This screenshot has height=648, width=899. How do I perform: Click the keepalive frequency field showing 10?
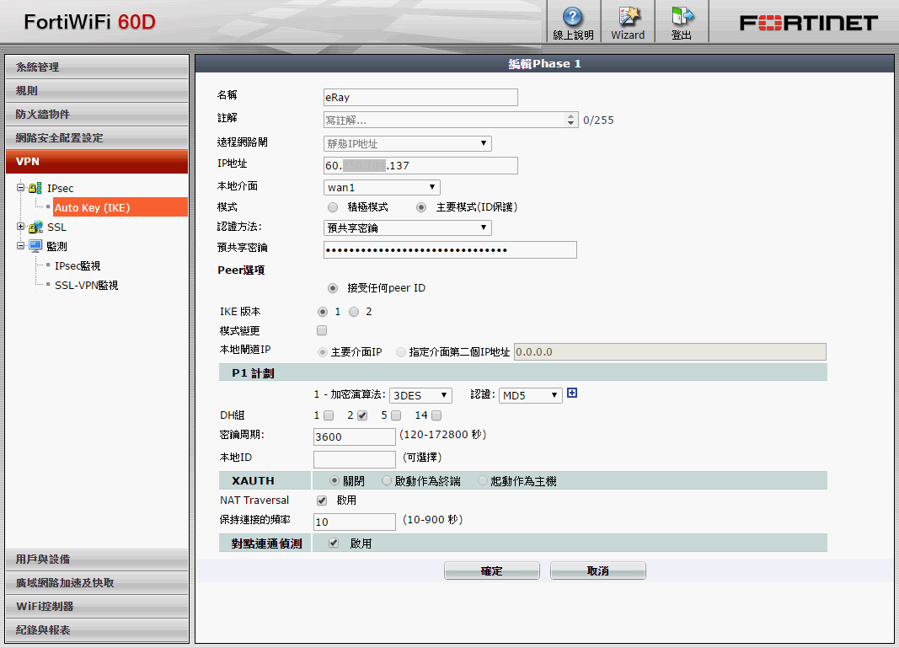point(355,522)
